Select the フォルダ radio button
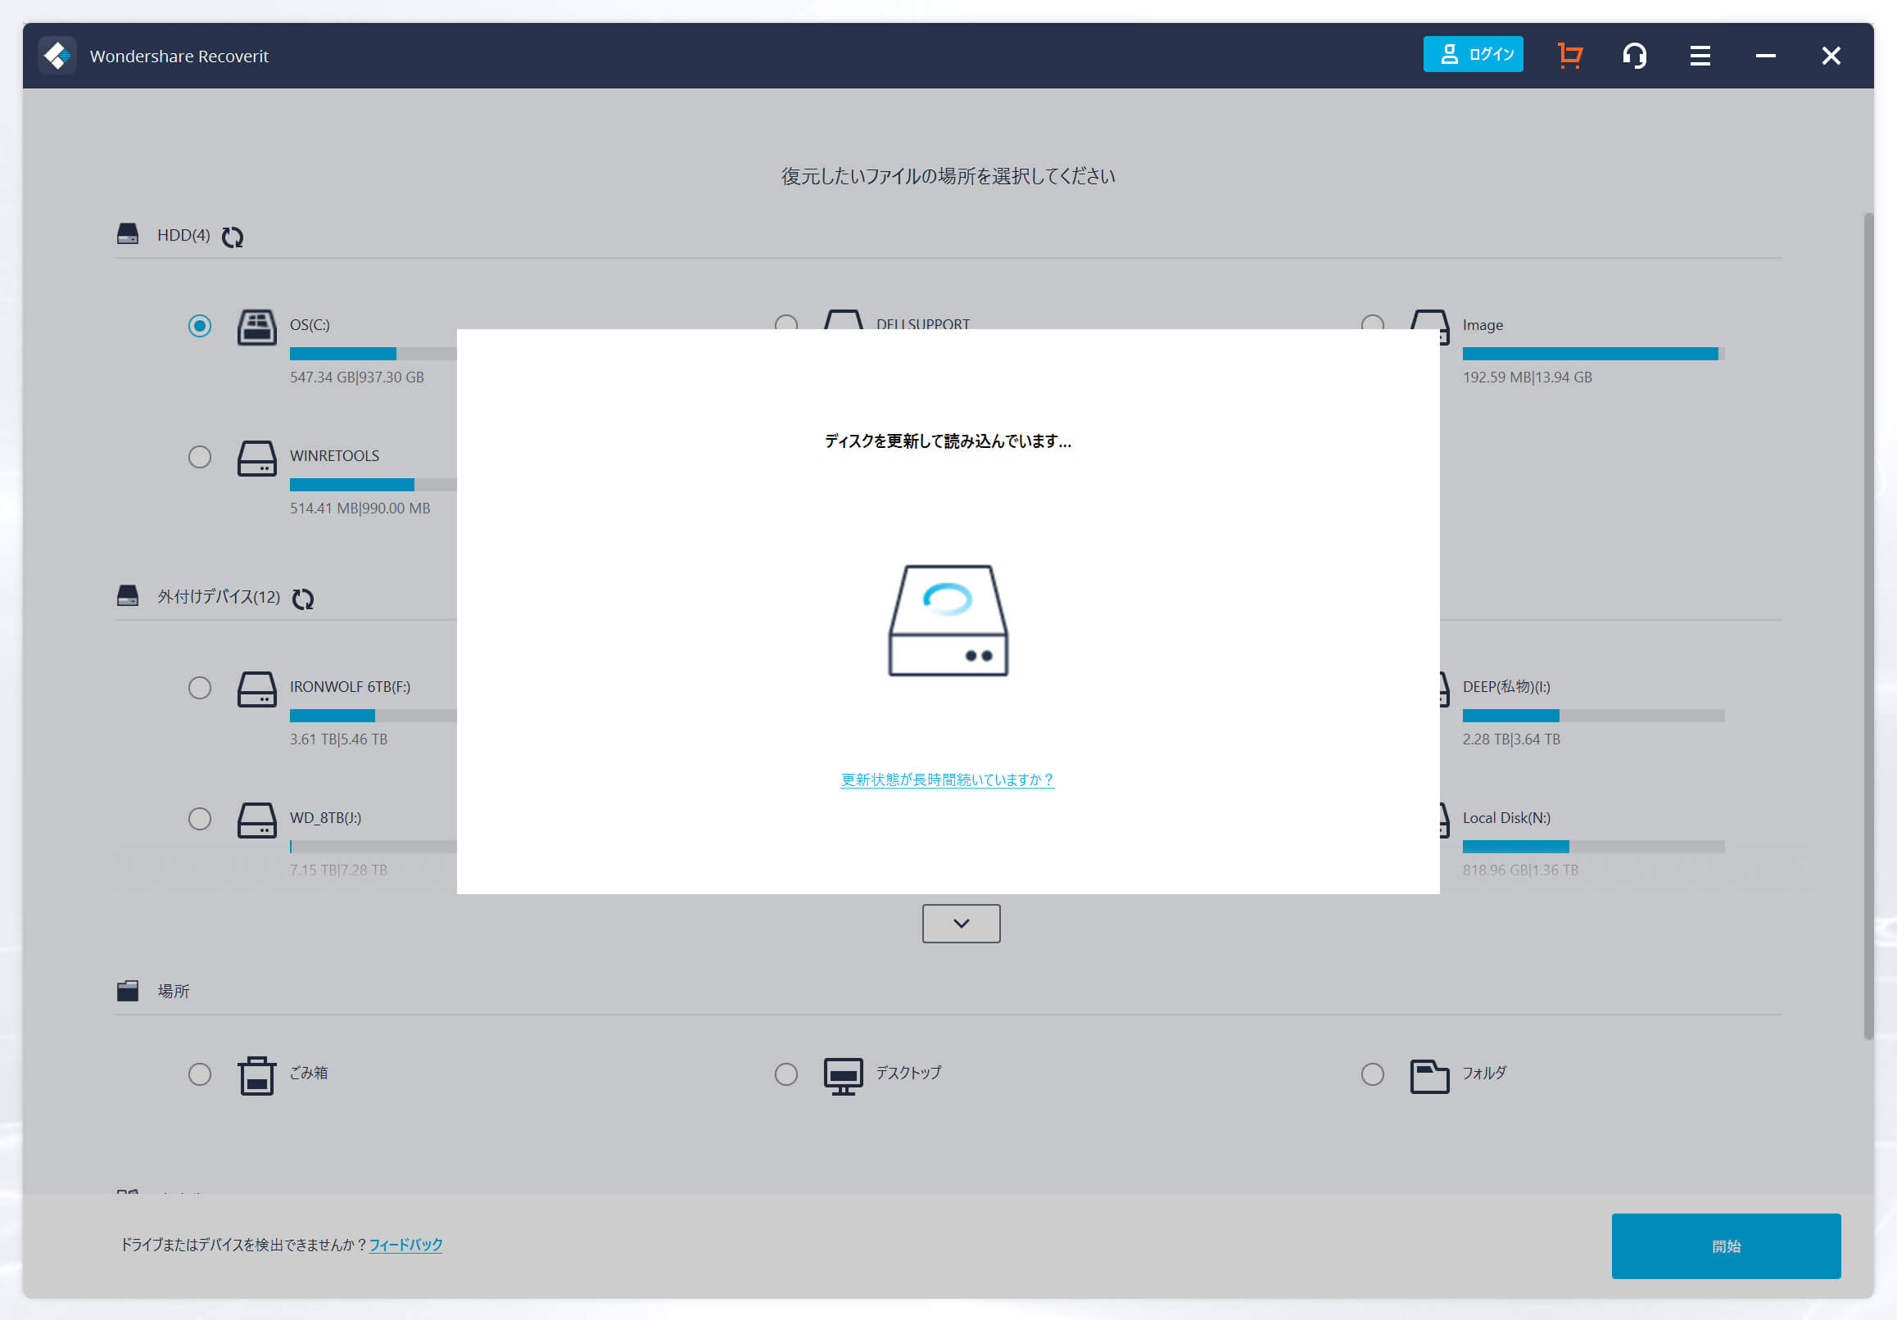 [1372, 1074]
